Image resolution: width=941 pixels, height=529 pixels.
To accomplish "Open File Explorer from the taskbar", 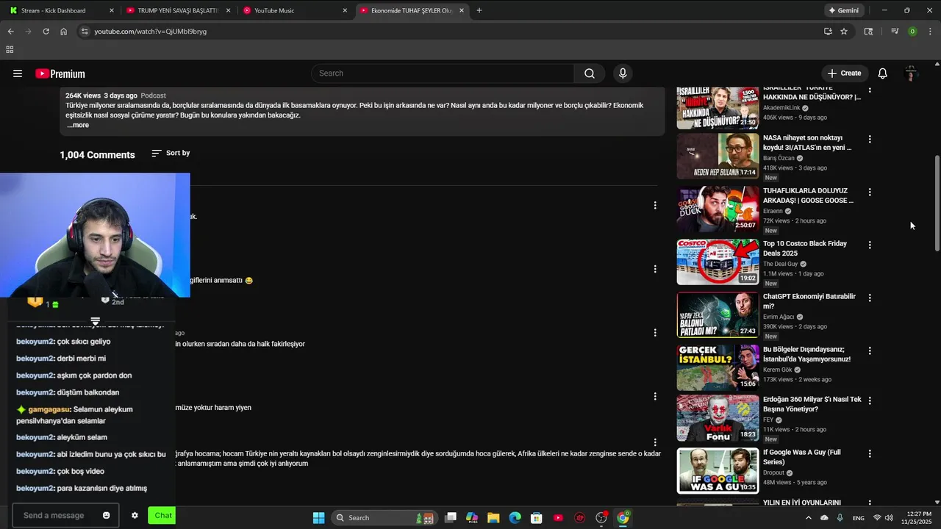I will 493,518.
